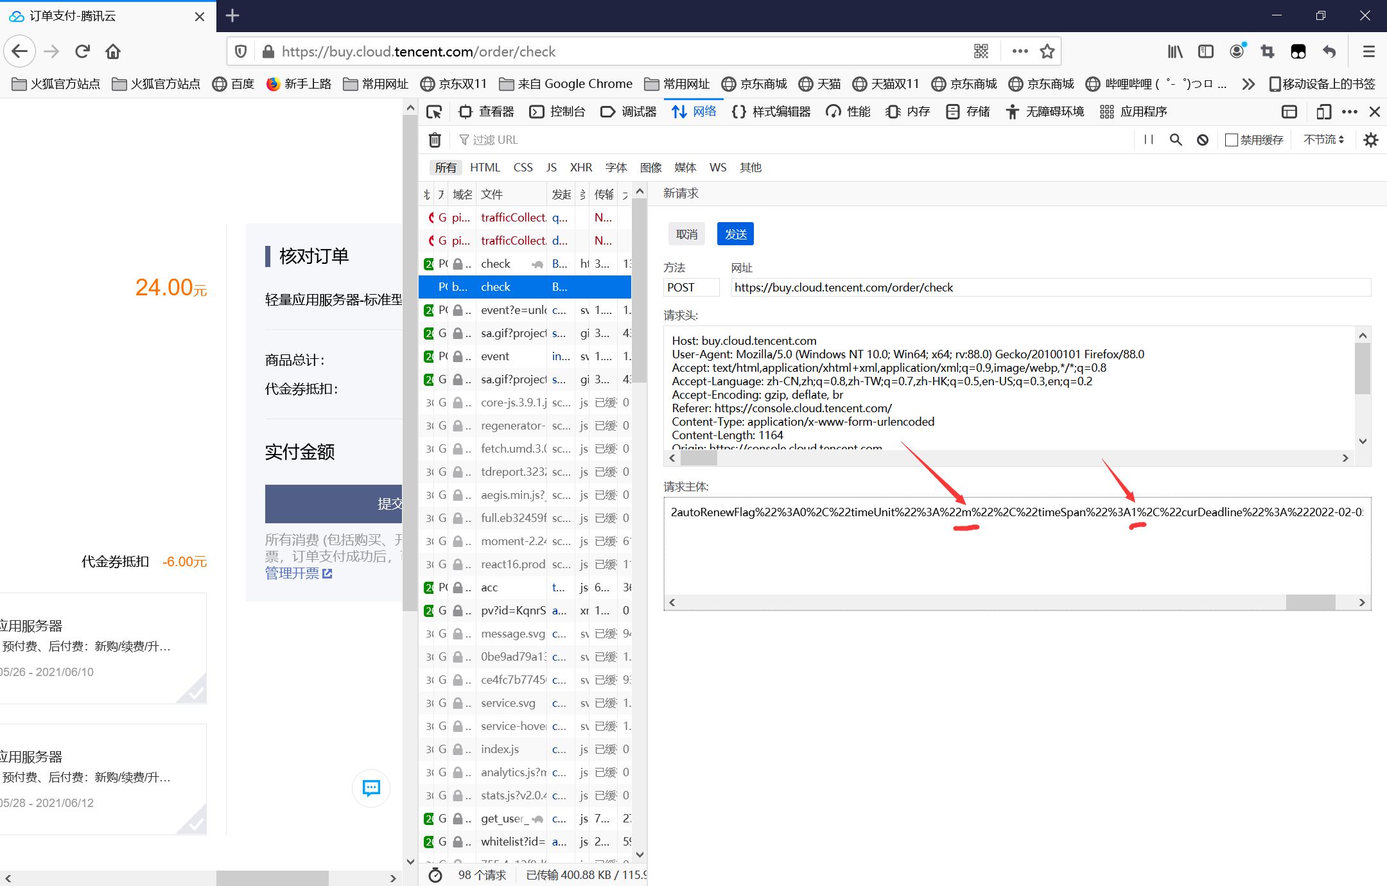Viewport: 1387px width, 886px height.
Task: Enable the 禁用缓存 checkbox
Action: pos(1231,139)
